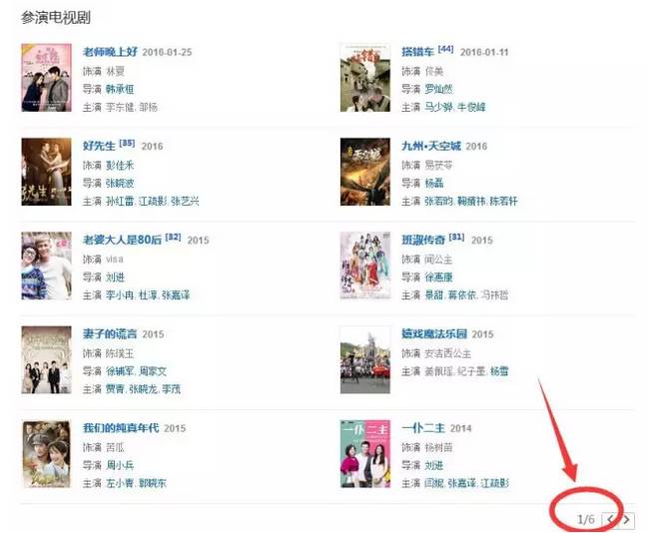Open director 周小兵 profile link

click(120, 465)
